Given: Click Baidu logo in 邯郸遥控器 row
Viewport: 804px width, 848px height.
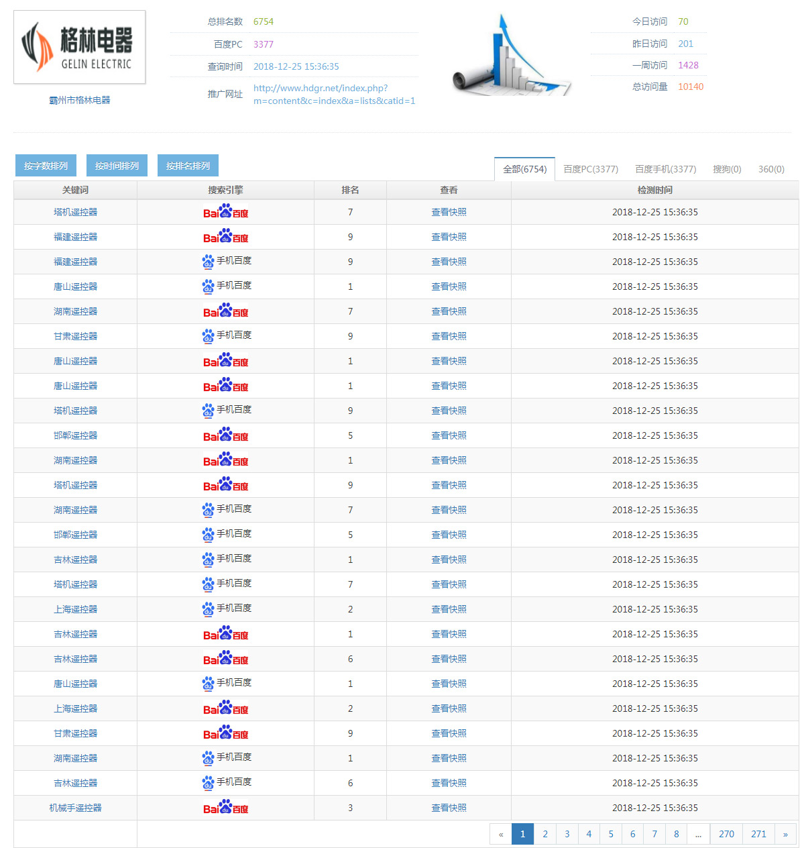Looking at the screenshot, I should (225, 435).
